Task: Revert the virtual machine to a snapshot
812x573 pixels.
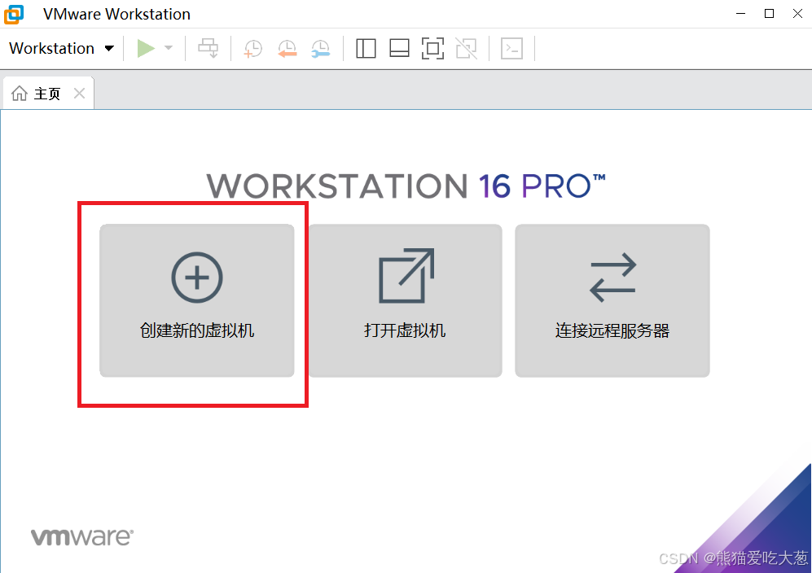Action: tap(287, 48)
